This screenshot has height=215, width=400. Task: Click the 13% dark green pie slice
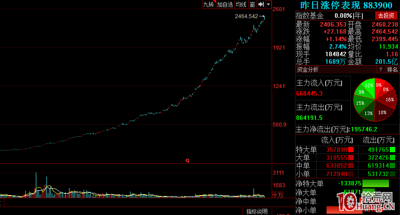369,113
